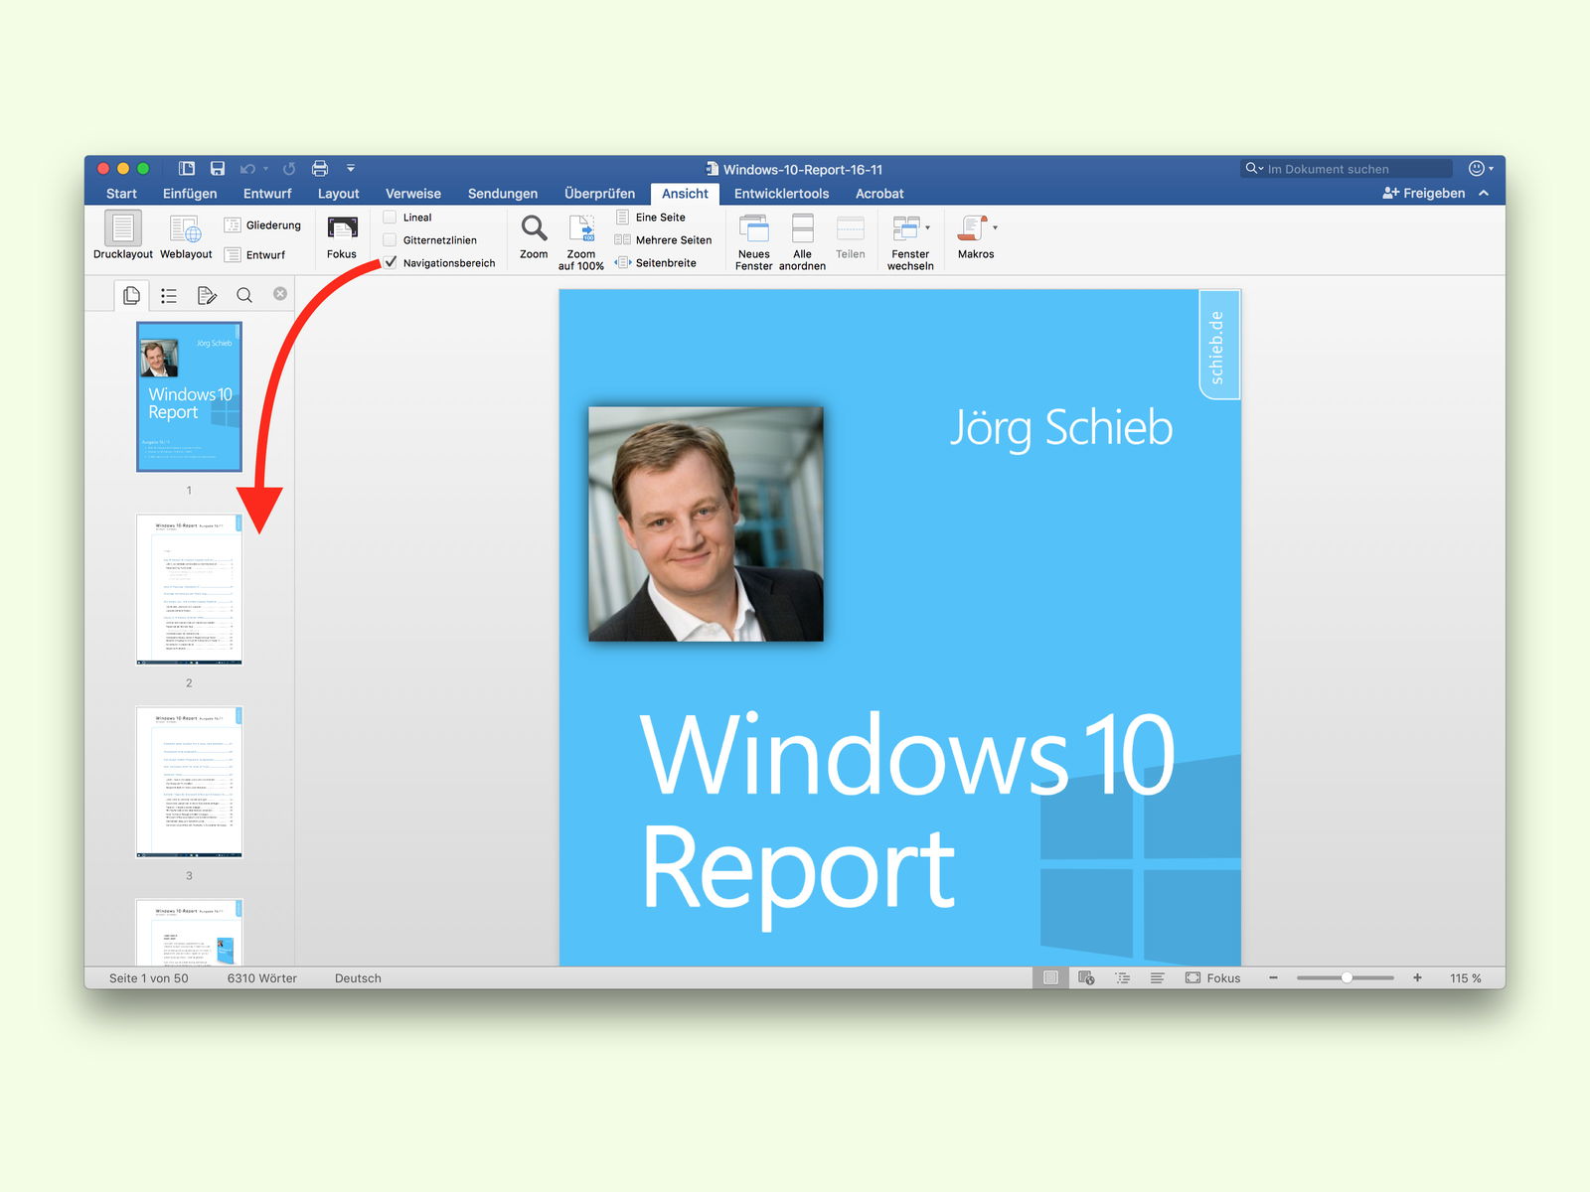Screen dimensions: 1590x1192
Task: Open the Start tab
Action: pos(121,194)
